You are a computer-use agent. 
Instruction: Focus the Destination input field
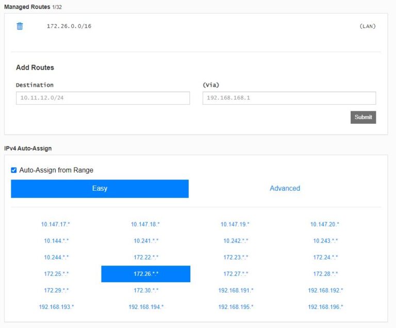[x=103, y=98]
